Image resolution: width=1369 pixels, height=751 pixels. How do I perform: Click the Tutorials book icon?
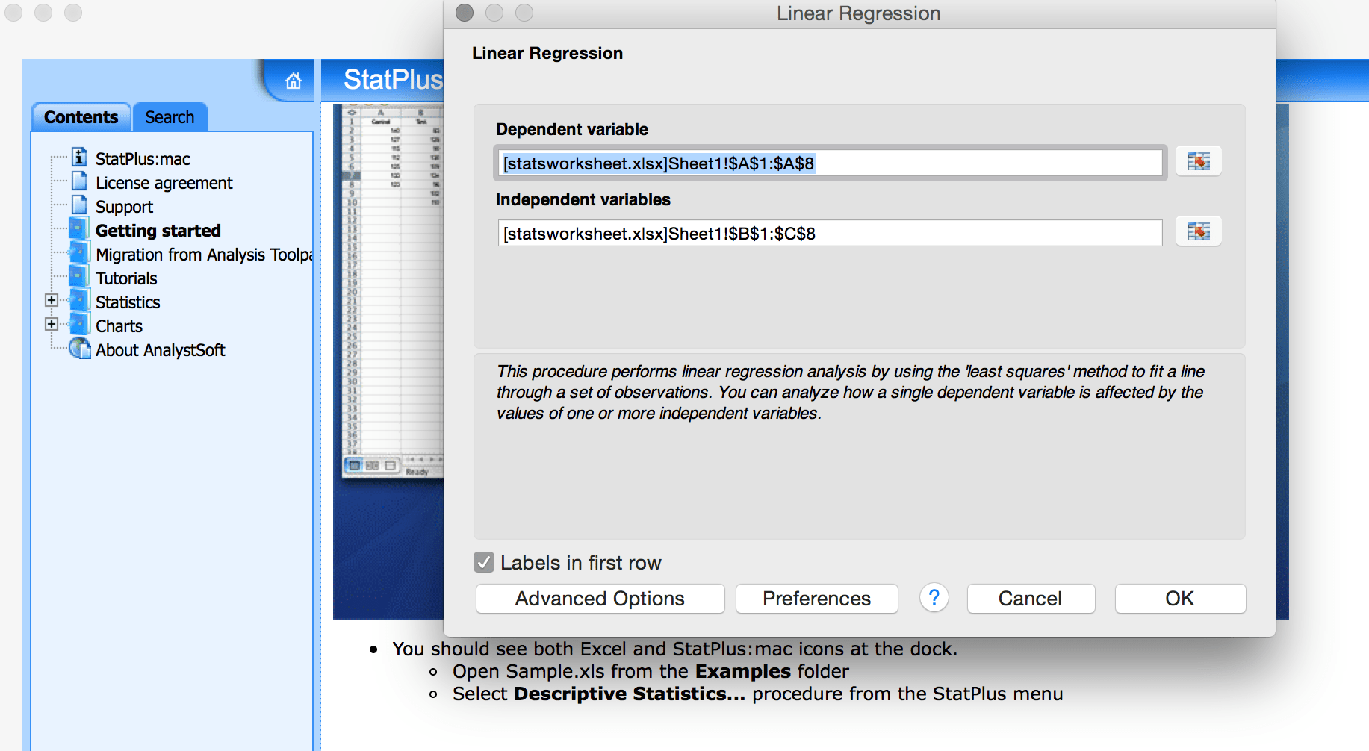click(79, 277)
